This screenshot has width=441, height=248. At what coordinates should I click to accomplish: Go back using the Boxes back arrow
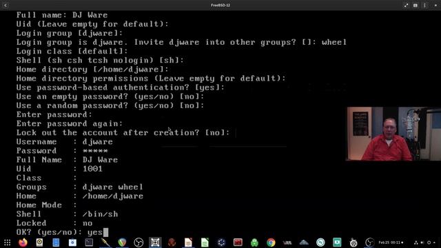[6, 5]
